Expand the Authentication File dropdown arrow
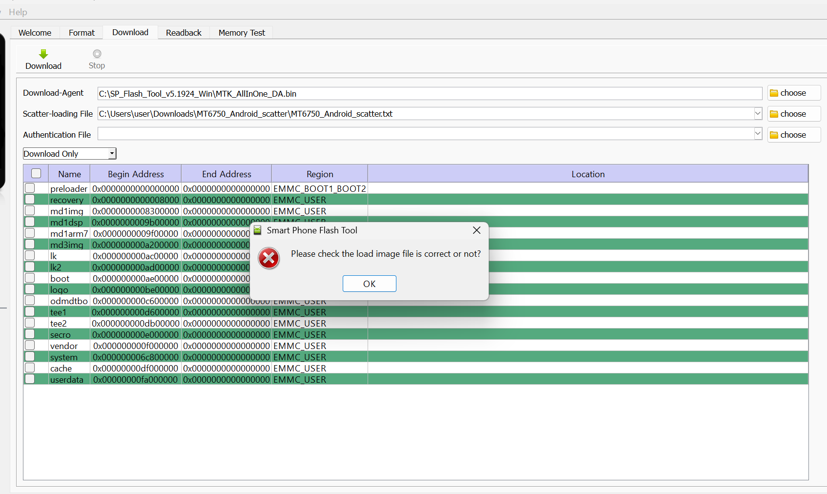Screen dimensions: 827x494 [x=758, y=134]
